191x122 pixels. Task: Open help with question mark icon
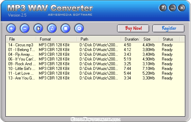163,8
